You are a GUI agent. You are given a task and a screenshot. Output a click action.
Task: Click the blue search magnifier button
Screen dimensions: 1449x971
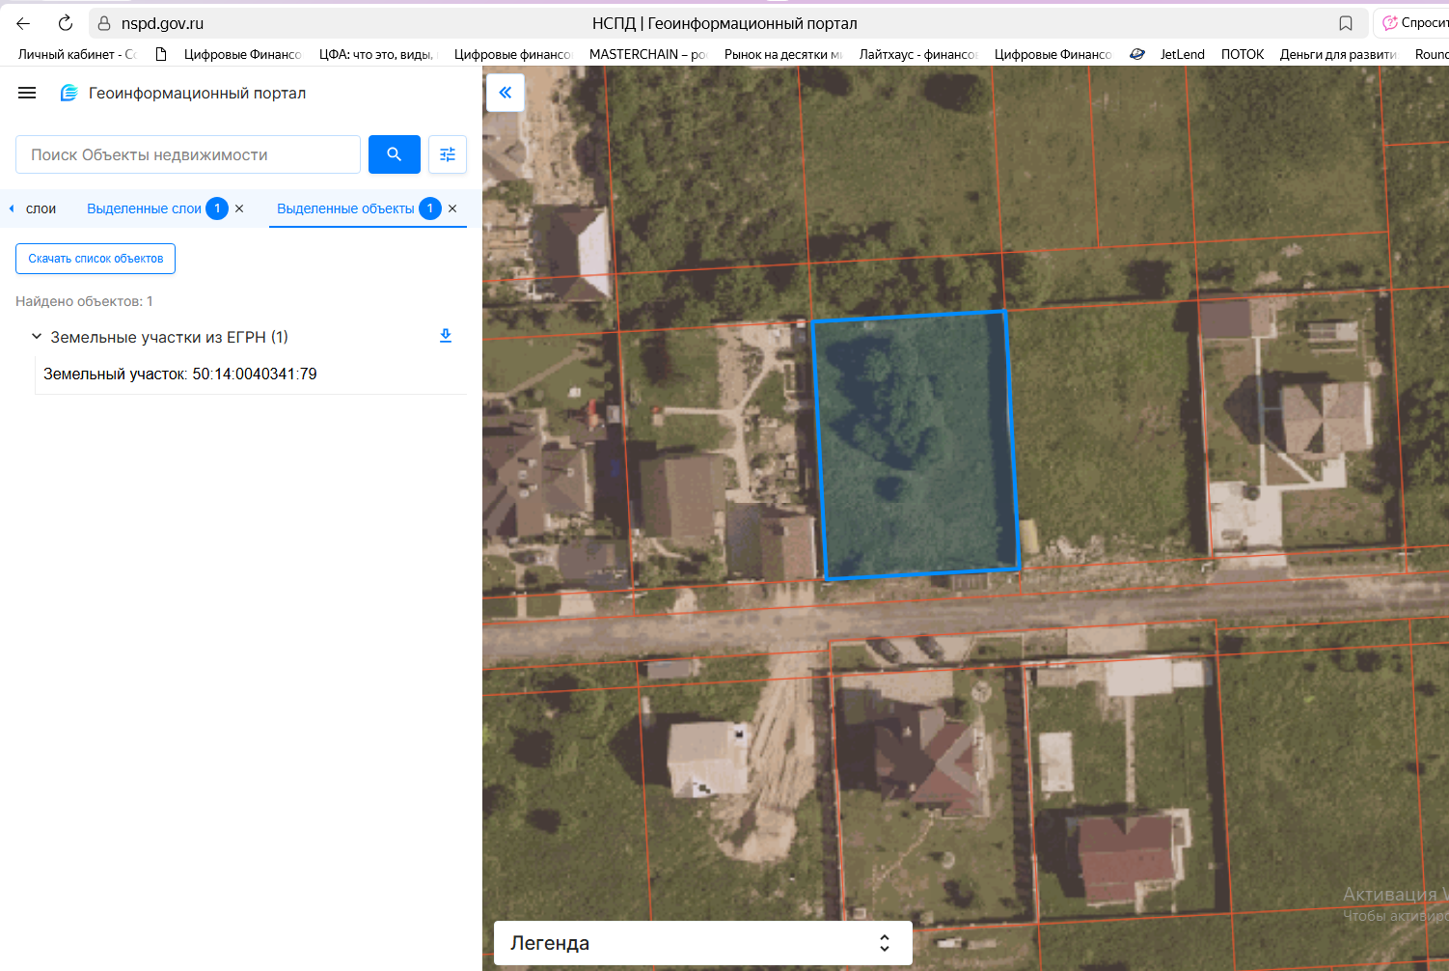394,154
